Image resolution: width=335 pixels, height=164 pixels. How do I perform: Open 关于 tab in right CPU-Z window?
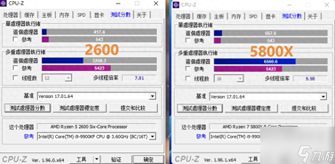point(313,16)
